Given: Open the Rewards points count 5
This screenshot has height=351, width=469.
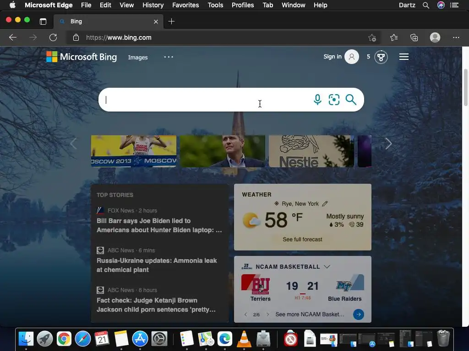Looking at the screenshot, I should 369,57.
